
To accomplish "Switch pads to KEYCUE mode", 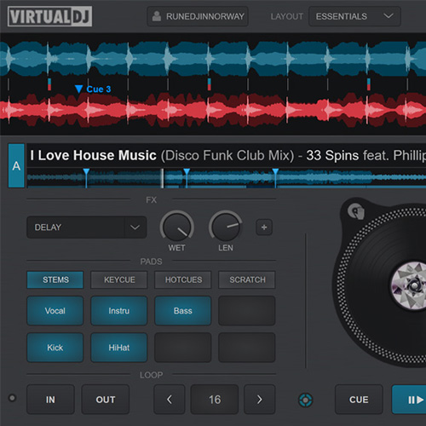I will click(x=119, y=279).
